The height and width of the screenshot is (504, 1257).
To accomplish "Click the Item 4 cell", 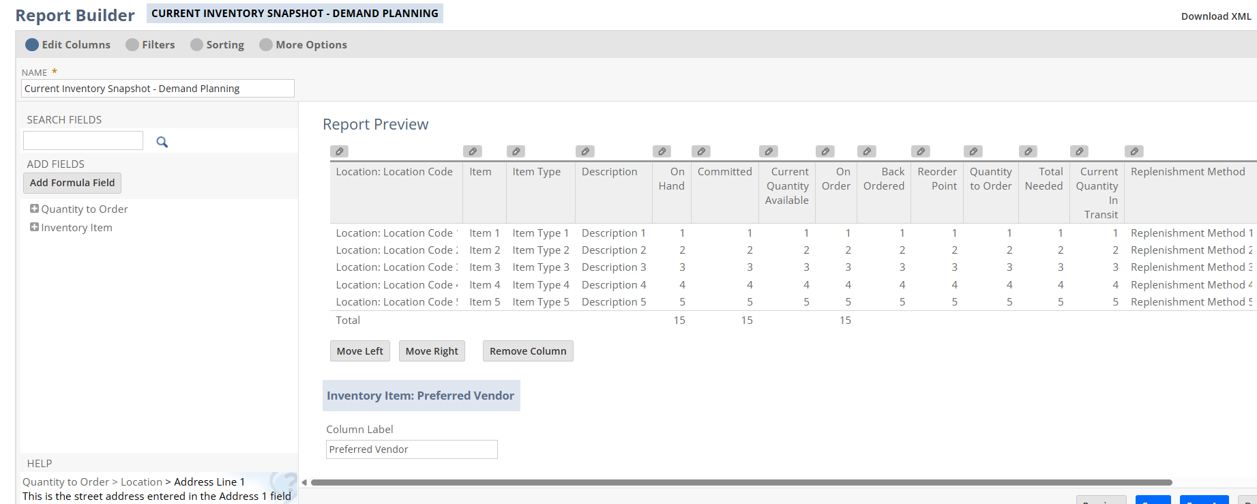I will [484, 285].
